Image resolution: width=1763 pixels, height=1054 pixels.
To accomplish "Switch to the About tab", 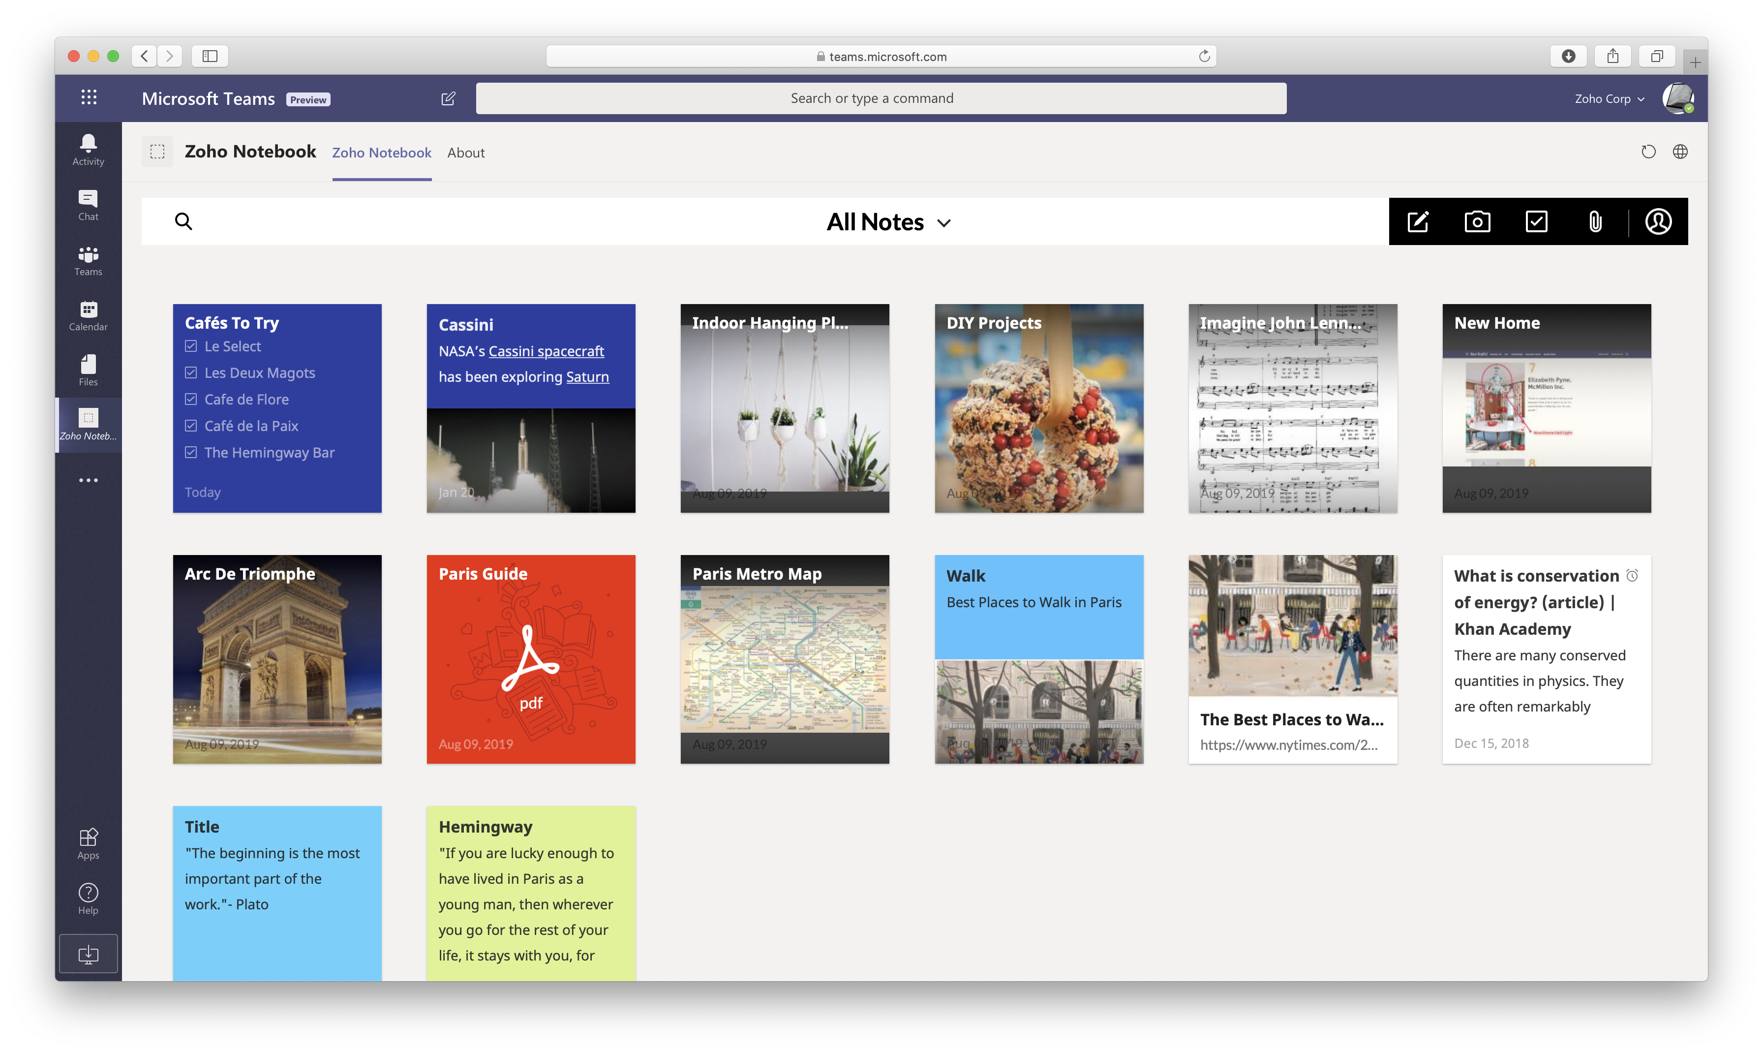I will (466, 153).
